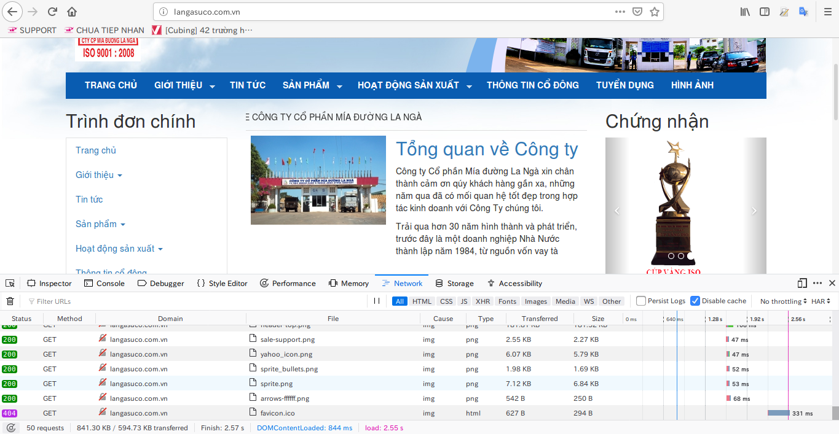Image resolution: width=839 pixels, height=434 pixels.
Task: Open the Library panel
Action: click(746, 11)
